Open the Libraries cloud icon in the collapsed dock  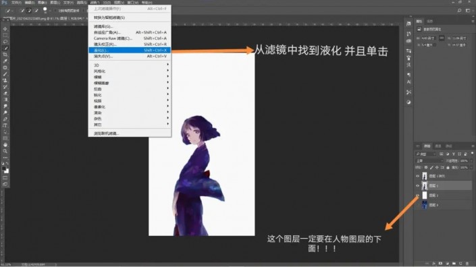408,41
